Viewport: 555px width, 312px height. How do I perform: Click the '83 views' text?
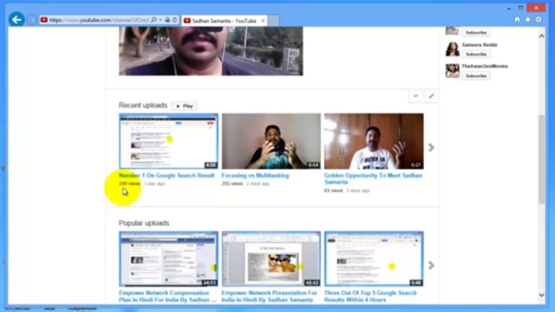(333, 191)
